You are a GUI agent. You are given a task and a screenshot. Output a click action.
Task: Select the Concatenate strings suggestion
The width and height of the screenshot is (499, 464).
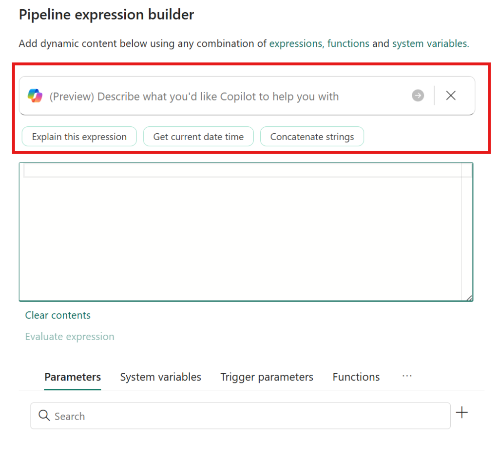pyautogui.click(x=312, y=137)
